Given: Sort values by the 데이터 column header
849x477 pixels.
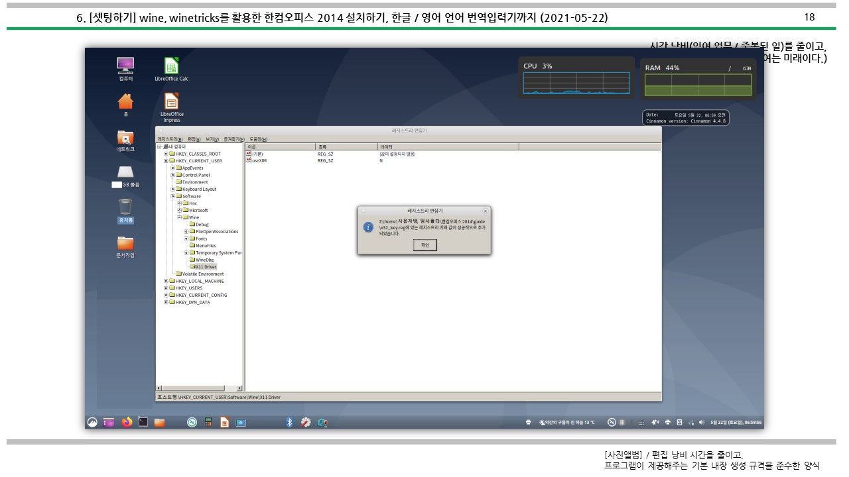Looking at the screenshot, I should (x=448, y=146).
